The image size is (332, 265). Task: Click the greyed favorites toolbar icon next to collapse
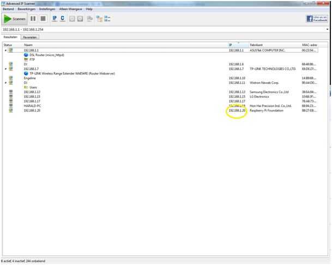pyautogui.click(x=90, y=19)
